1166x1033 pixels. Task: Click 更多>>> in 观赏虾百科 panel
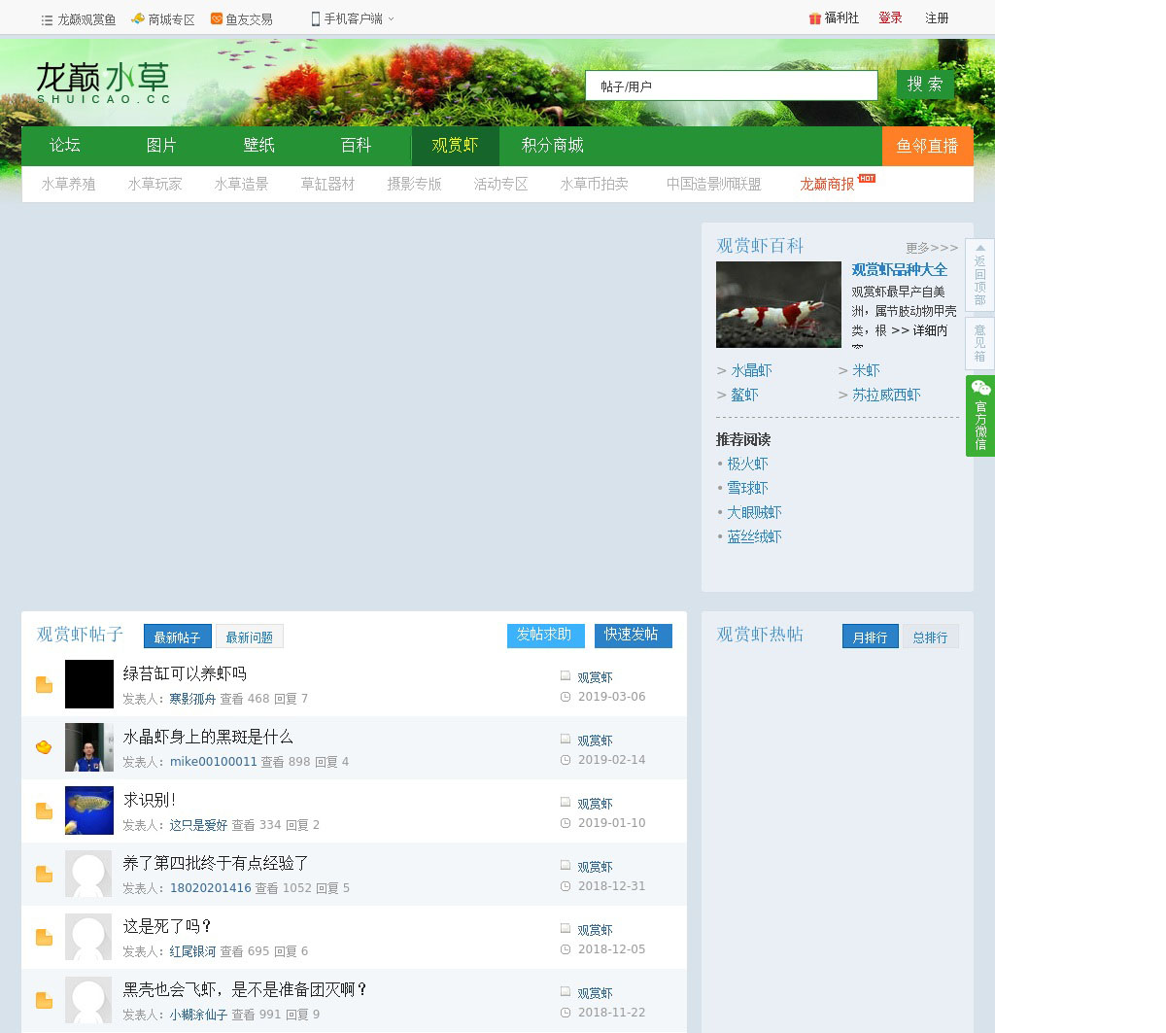click(x=932, y=248)
